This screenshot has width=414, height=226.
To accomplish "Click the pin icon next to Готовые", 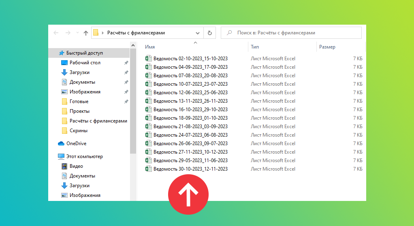I will tap(126, 101).
